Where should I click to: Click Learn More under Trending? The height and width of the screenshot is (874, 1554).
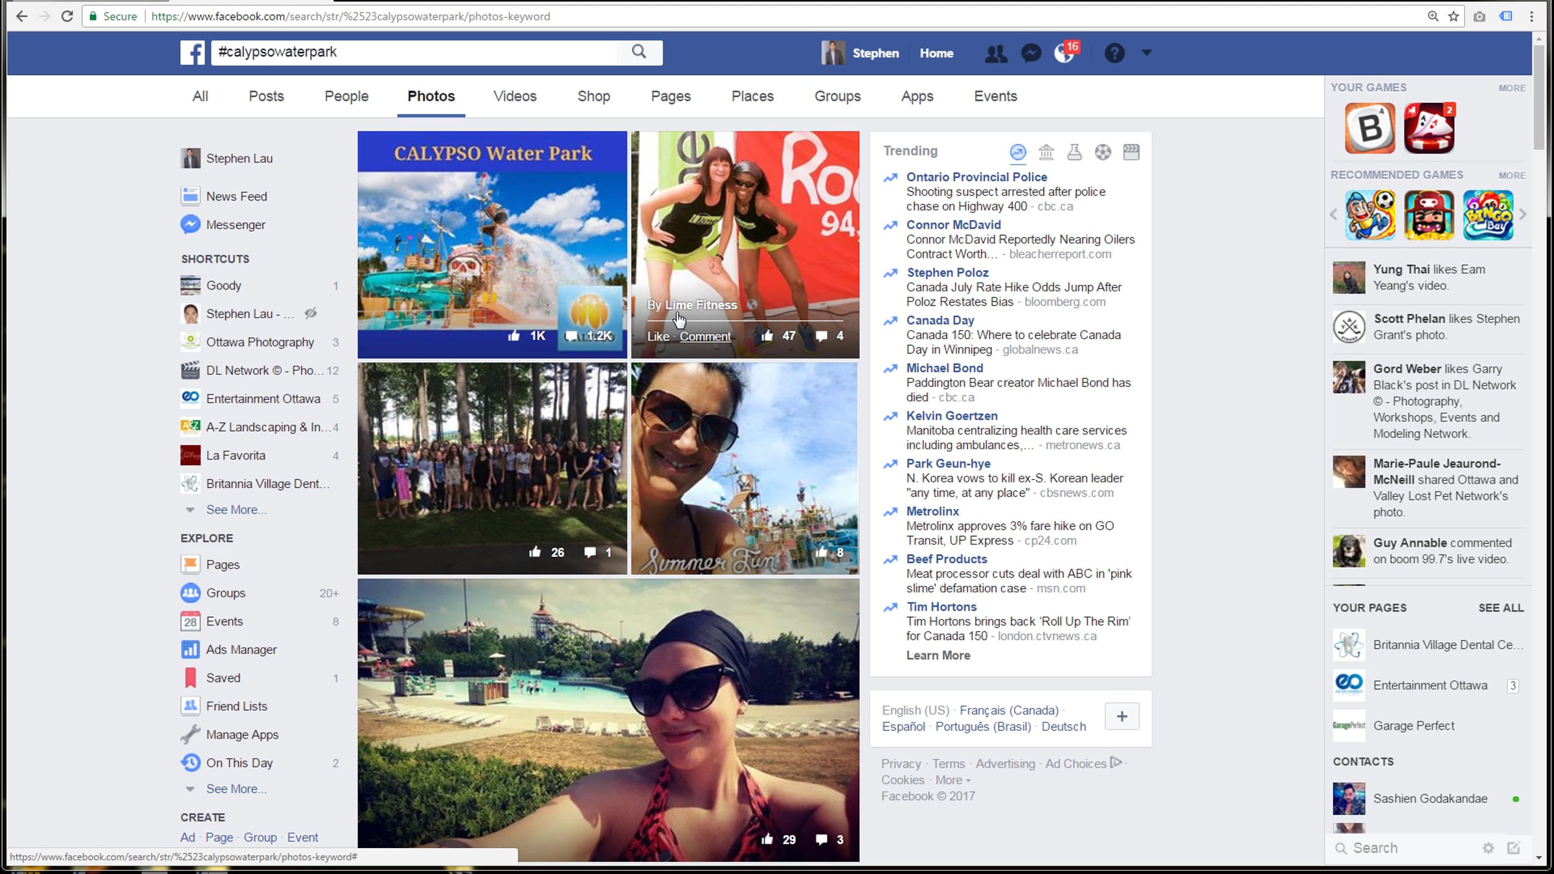click(x=938, y=655)
